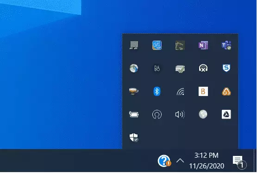Click the orange B tray icon
Screen dimensions: 257x173
[x=203, y=91]
